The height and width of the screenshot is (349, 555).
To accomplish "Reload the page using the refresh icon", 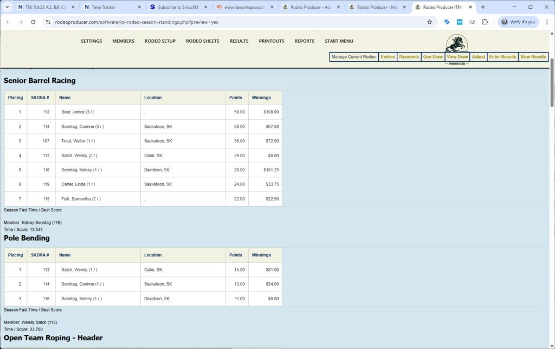I will (33, 22).
